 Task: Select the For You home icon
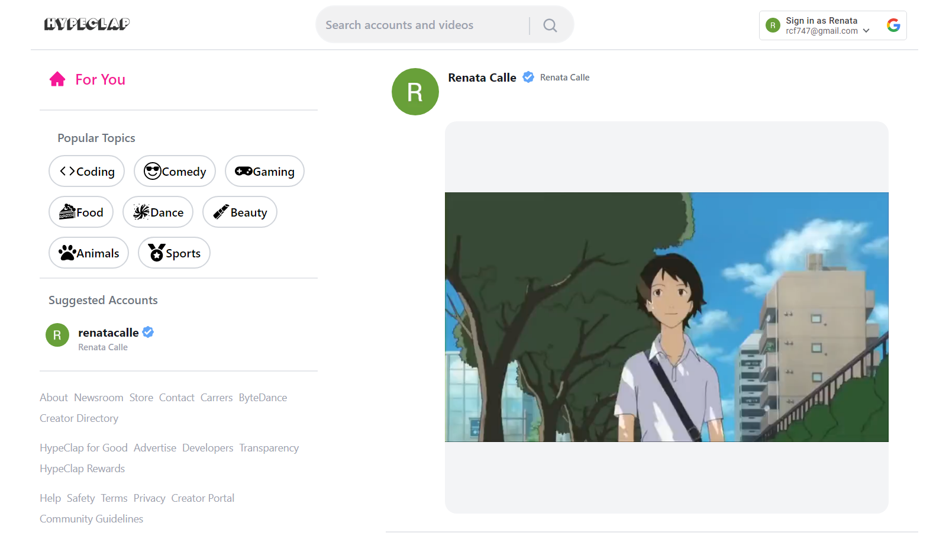pos(57,79)
